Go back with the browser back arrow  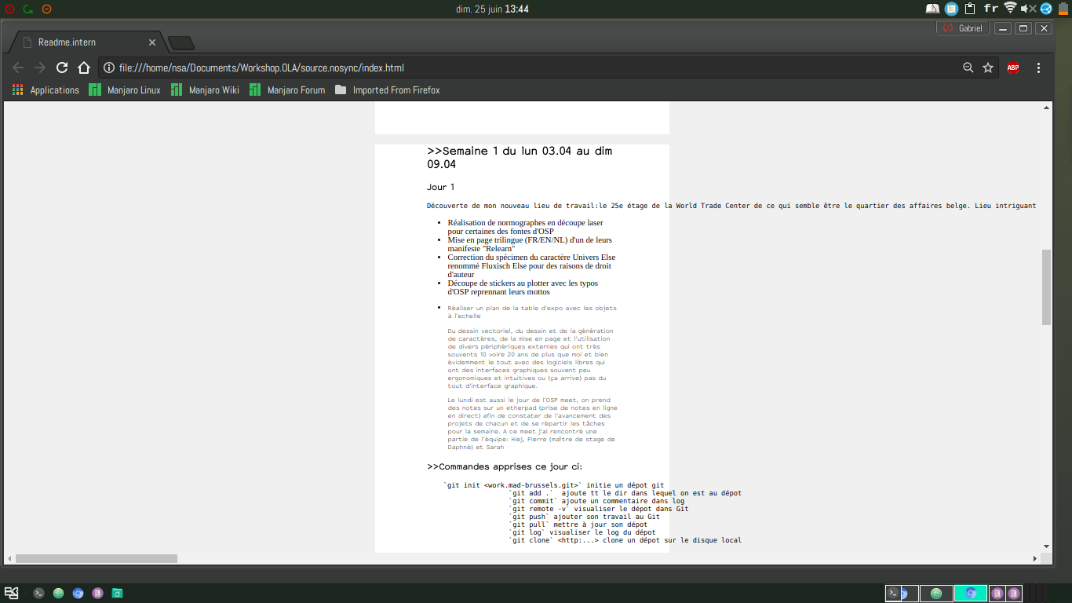point(18,68)
